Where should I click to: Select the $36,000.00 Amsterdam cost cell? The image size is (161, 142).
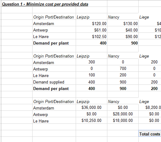click(92, 108)
